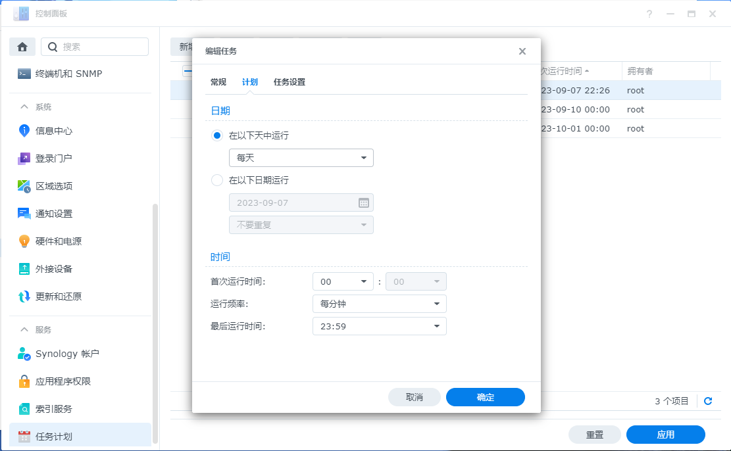Click the calendar icon in date field
This screenshot has height=451, width=731.
point(363,202)
